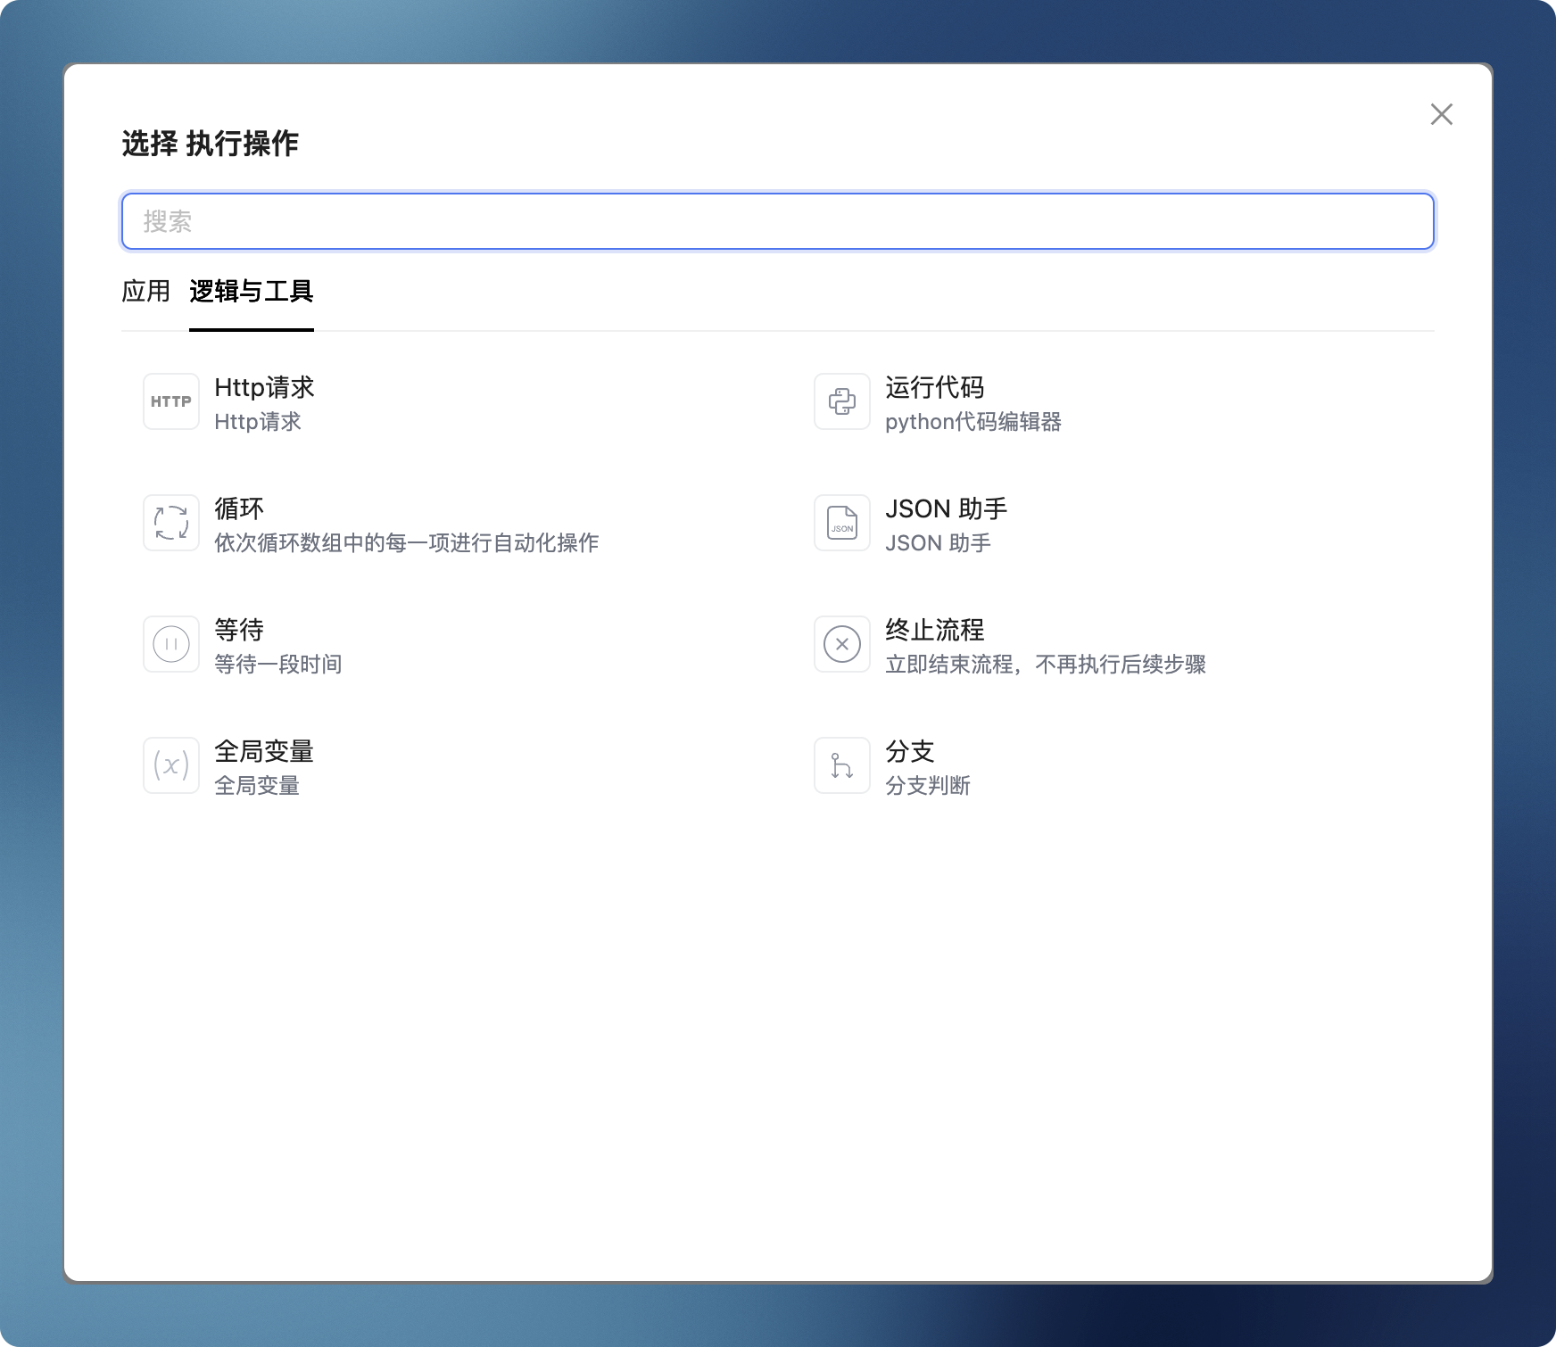Image resolution: width=1556 pixels, height=1347 pixels.
Task: Close the 选择 执行操作 dialog
Action: (x=1441, y=114)
